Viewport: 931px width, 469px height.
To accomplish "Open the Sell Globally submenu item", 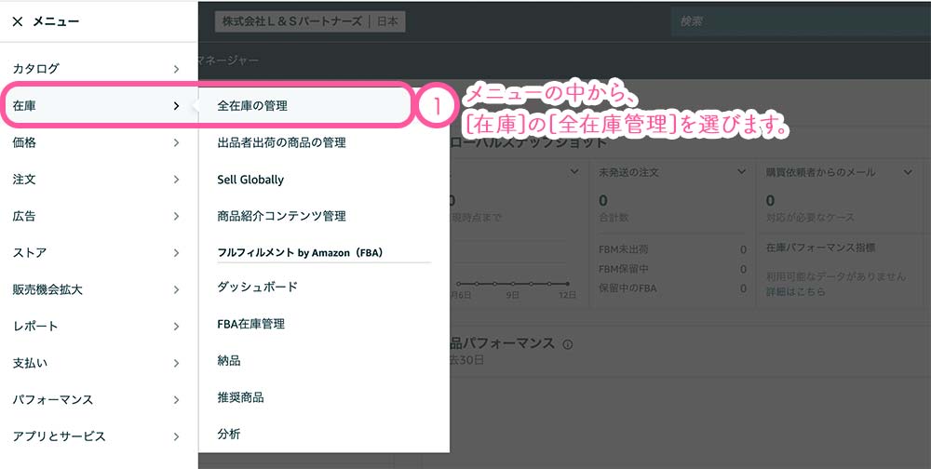I will (250, 180).
